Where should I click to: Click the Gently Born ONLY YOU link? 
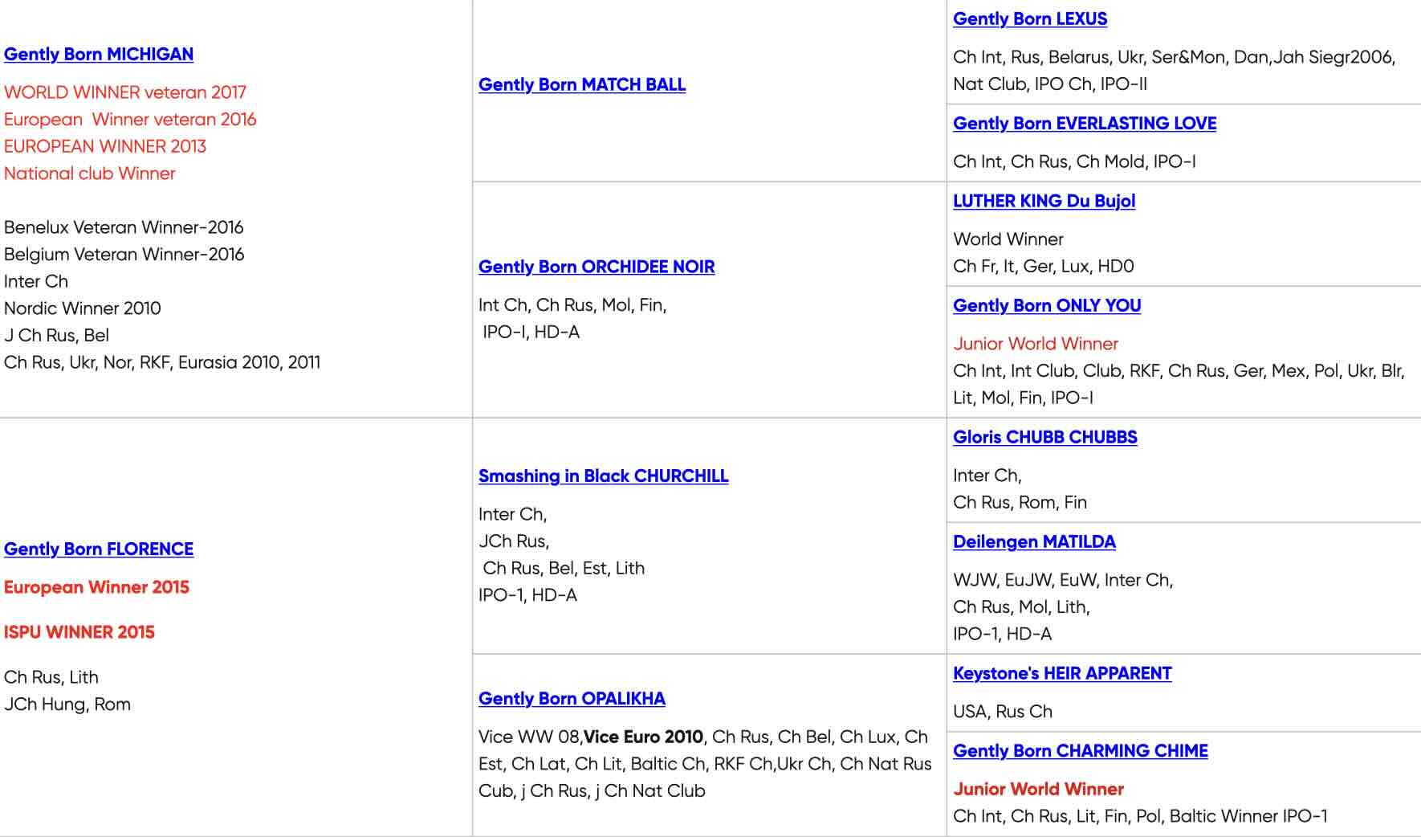tap(1047, 305)
